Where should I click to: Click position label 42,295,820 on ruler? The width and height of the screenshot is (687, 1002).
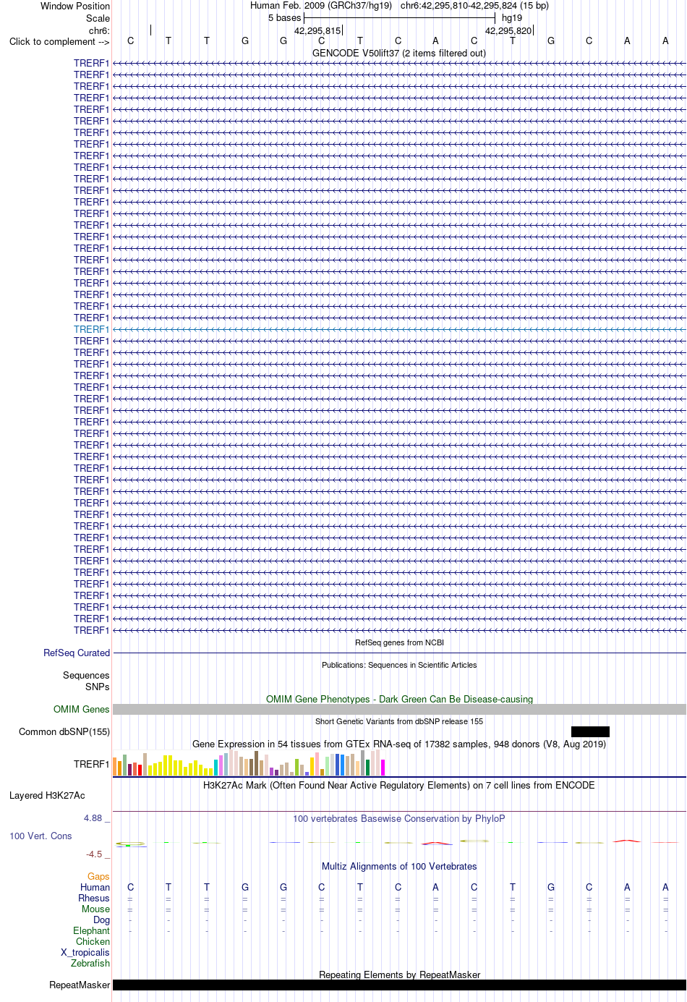pos(508,30)
